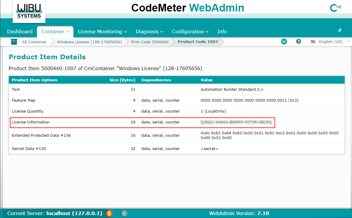The image size is (352, 218).
Task: Expand the License Monitoring menu
Action: 102,32
